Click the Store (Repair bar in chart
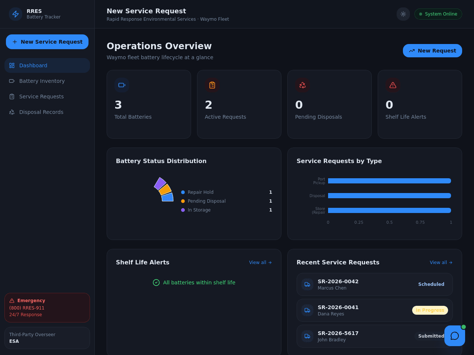Viewport: 474px width, 355px height. tap(390, 210)
